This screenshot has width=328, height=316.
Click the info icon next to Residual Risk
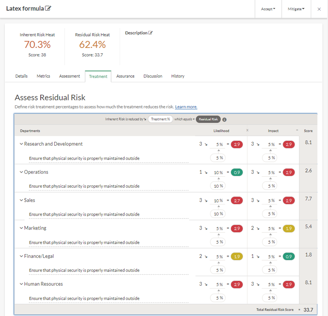225,120
